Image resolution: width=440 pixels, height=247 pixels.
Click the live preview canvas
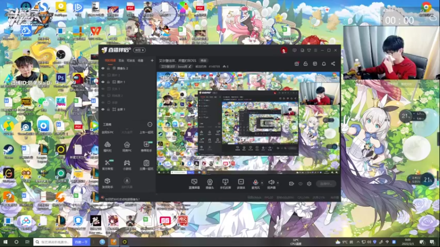coord(248,123)
